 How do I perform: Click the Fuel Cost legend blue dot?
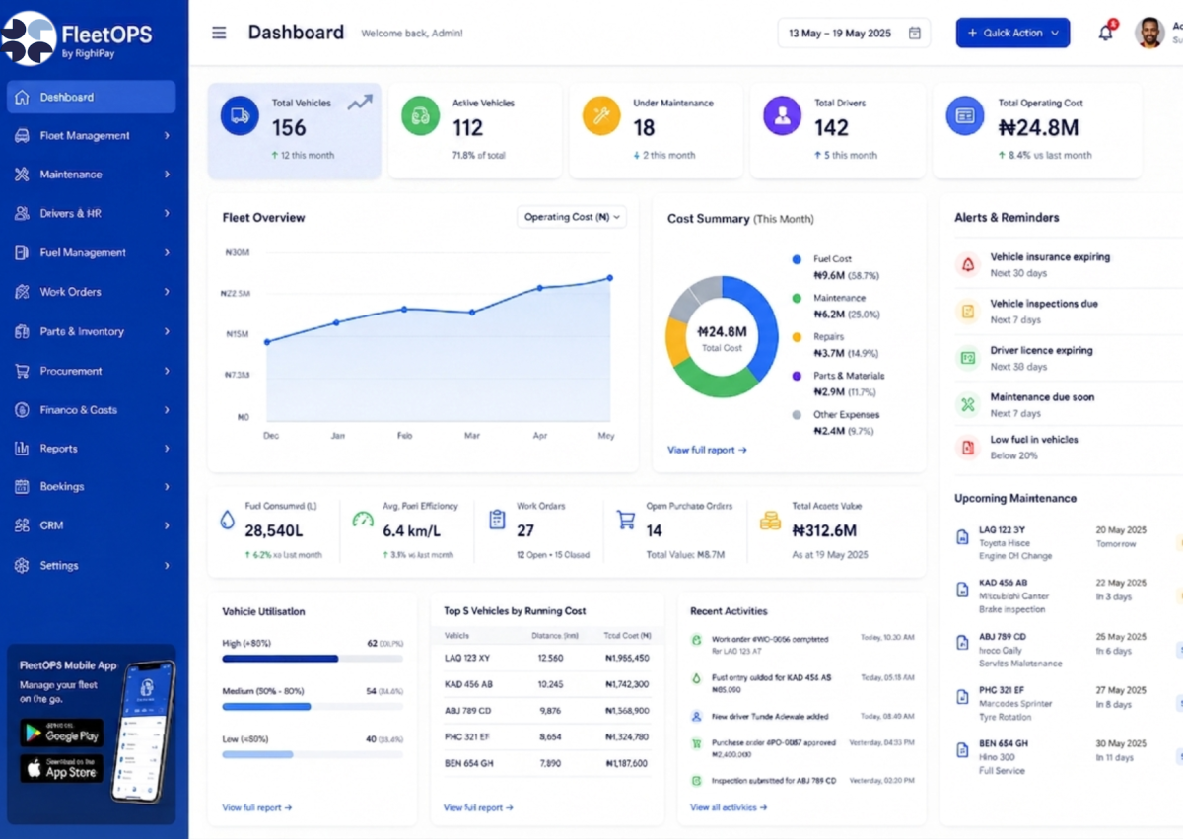pos(797,259)
